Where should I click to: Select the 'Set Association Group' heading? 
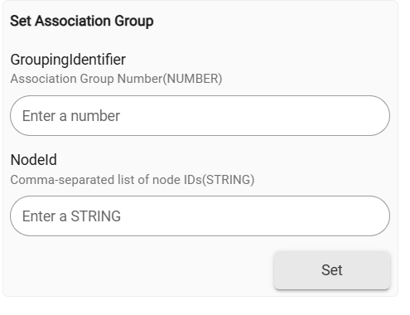pos(82,21)
